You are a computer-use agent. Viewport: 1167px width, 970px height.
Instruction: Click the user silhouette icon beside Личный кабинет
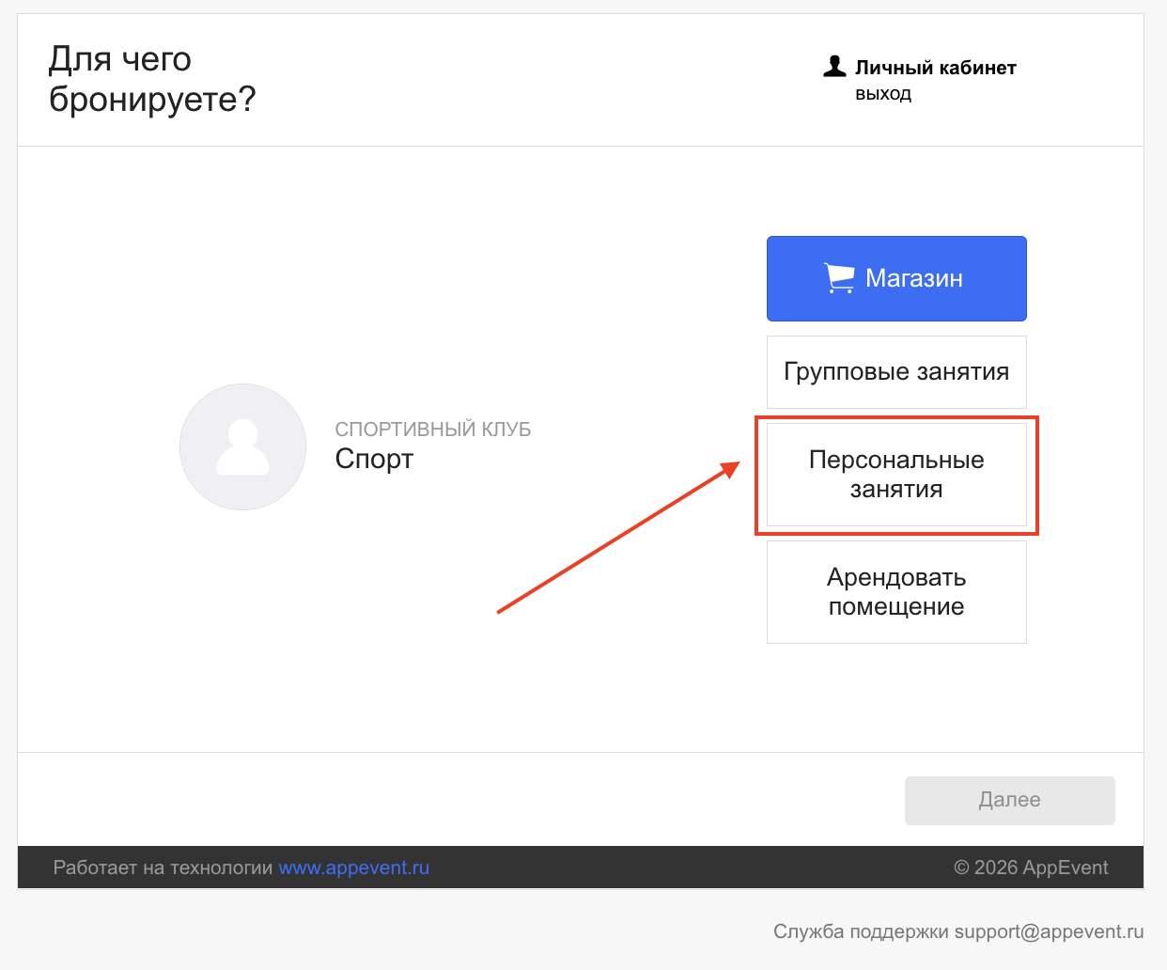coord(834,67)
